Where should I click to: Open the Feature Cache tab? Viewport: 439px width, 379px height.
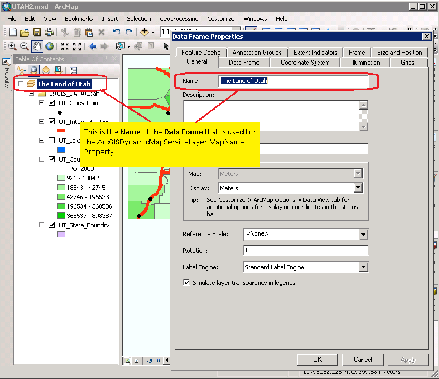coord(201,53)
